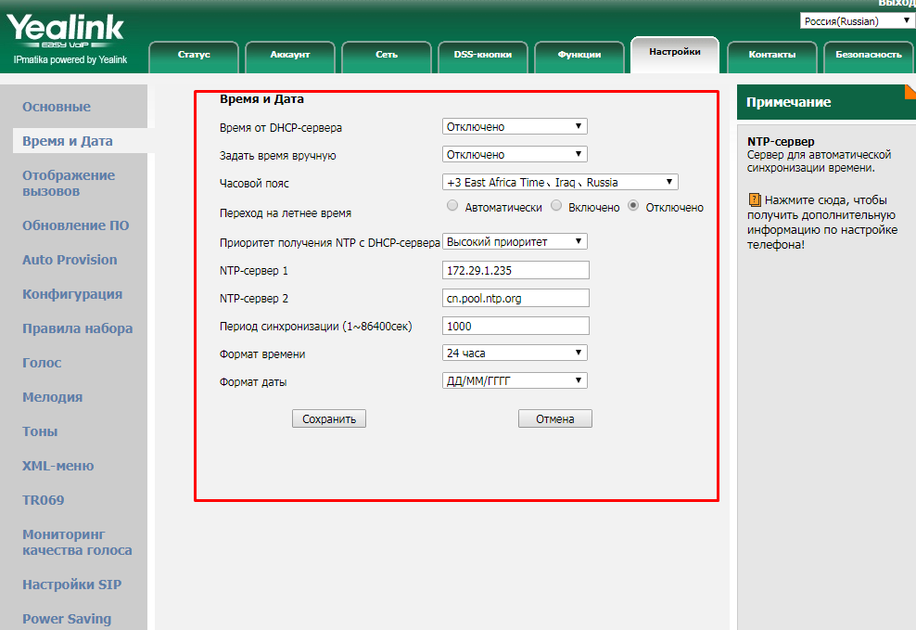Click the Часовой пояс label

pyautogui.click(x=254, y=184)
